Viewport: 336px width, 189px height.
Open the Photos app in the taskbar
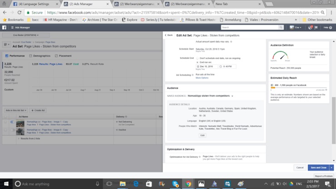click(201, 184)
